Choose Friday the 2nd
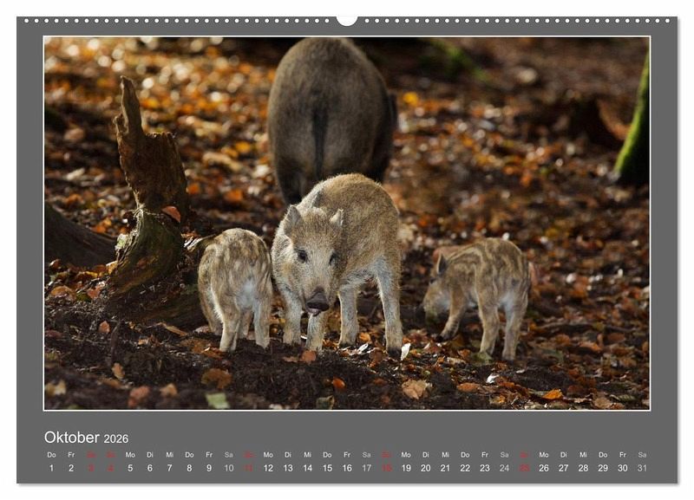The width and height of the screenshot is (694, 500). 71,468
